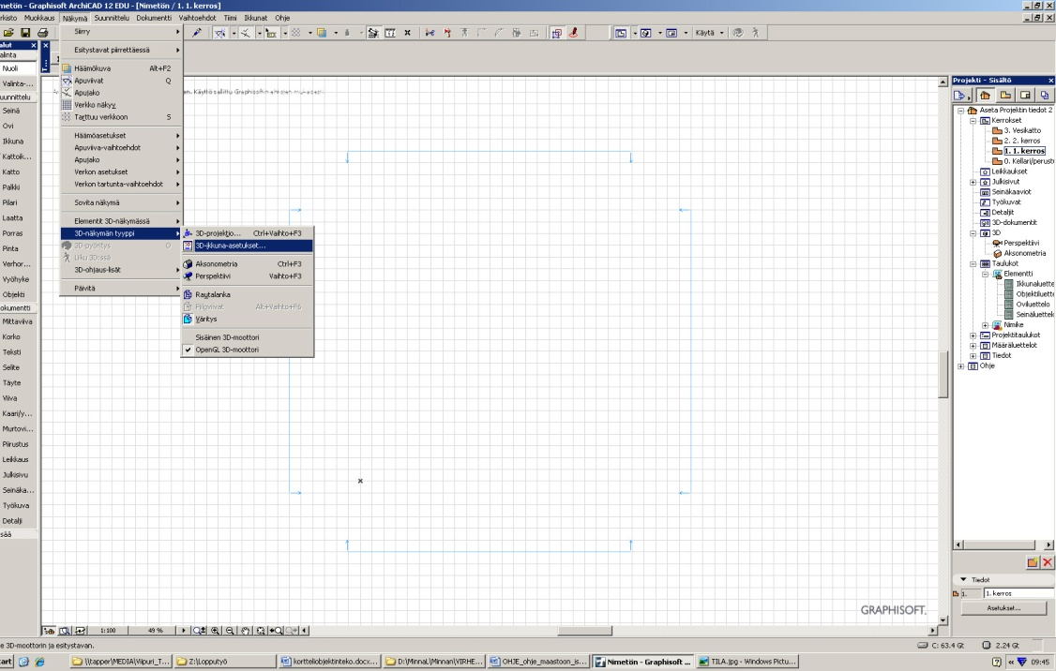Collapse the Kerrokset tree node
This screenshot has height=671, width=1056.
[x=973, y=121]
